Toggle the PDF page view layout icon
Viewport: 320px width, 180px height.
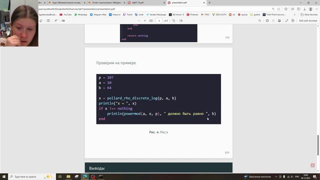click(48, 20)
